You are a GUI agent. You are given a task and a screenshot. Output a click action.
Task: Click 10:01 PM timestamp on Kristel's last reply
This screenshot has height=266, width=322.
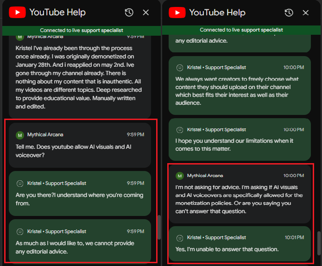click(294, 237)
